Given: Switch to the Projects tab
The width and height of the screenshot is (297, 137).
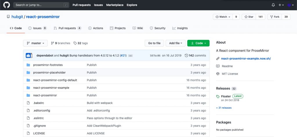Looking at the screenshot, I should (118, 28).
